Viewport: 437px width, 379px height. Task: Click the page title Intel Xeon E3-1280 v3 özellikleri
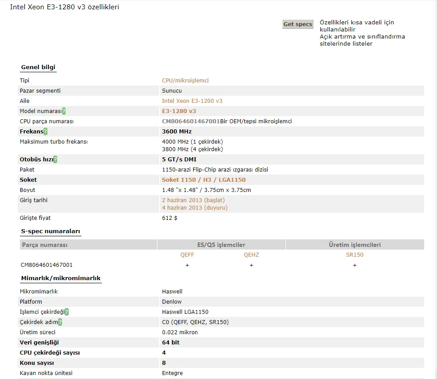[64, 7]
